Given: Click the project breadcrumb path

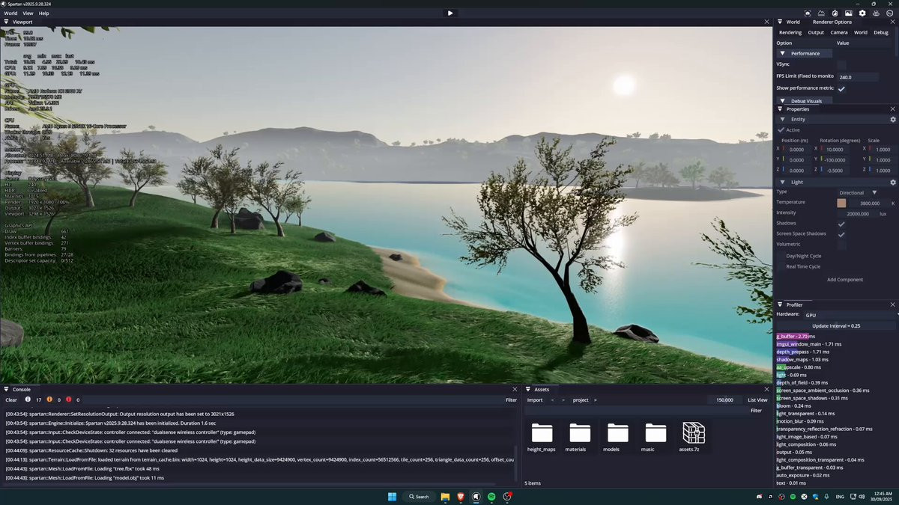Looking at the screenshot, I should tap(581, 400).
